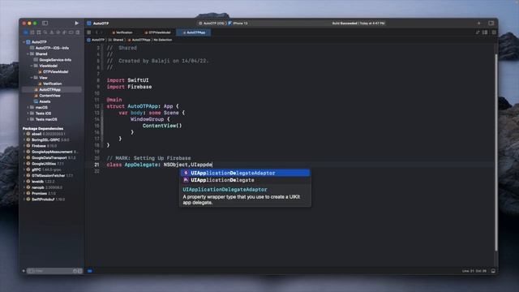
Task: Open the related items grid icon
Action: [89, 32]
